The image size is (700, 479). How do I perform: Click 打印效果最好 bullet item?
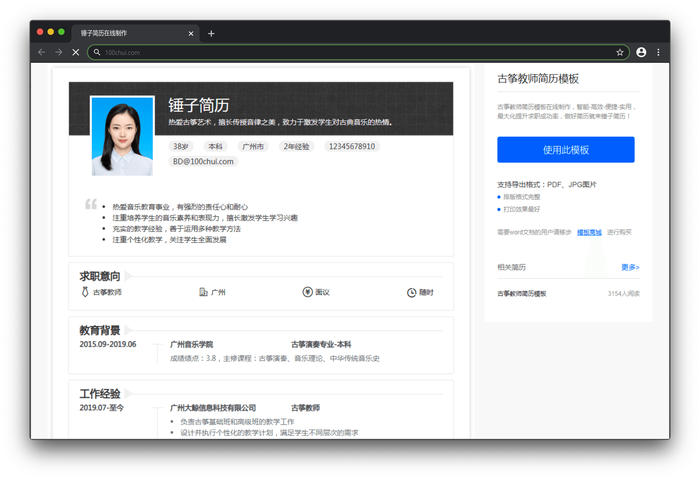(x=522, y=209)
